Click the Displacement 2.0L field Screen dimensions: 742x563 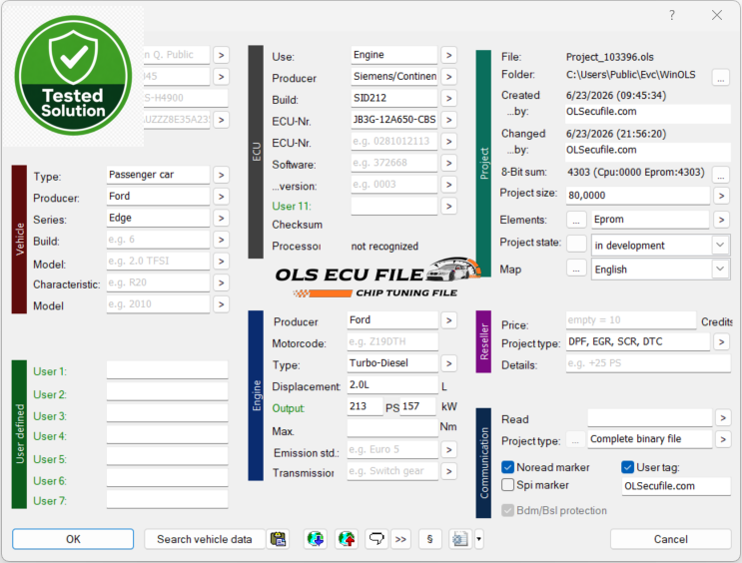[x=392, y=385]
